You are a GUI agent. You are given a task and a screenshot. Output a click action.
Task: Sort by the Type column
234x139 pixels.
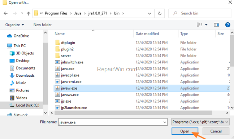click(184, 34)
